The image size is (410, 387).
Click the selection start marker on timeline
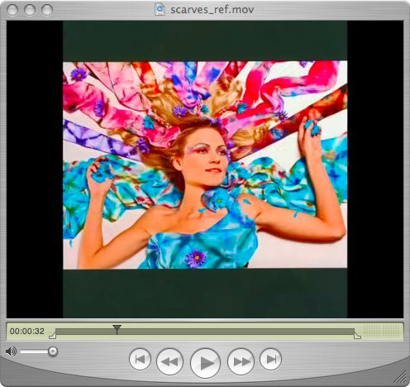point(52,336)
